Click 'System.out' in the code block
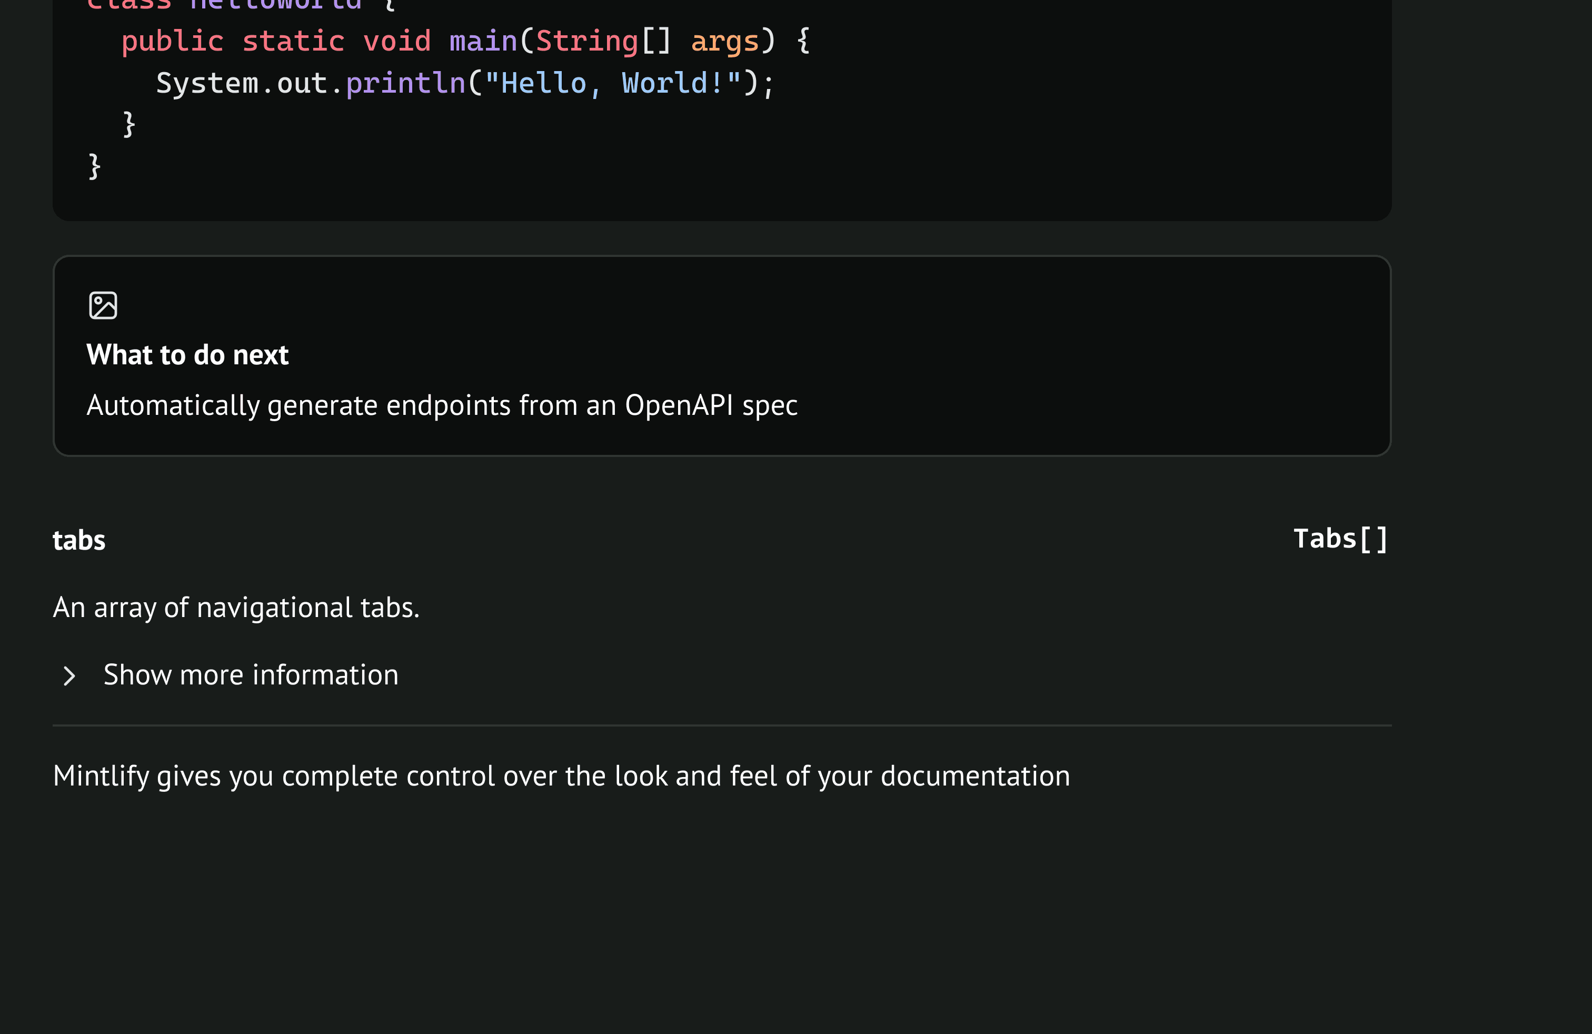The image size is (1592, 1034). click(x=241, y=84)
